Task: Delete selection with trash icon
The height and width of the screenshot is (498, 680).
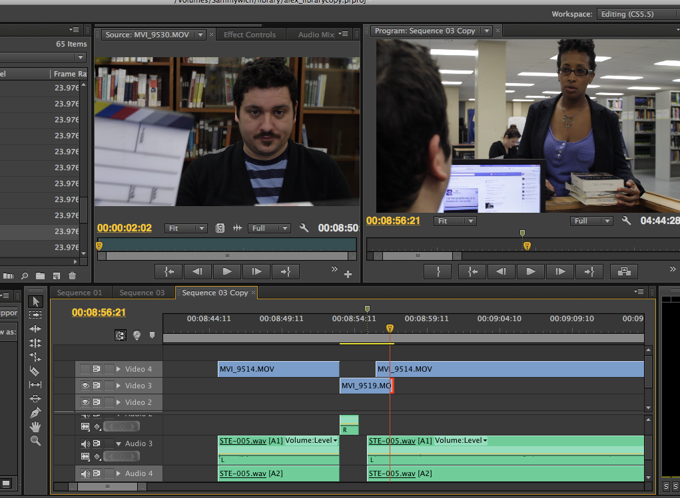Action: pyautogui.click(x=73, y=276)
